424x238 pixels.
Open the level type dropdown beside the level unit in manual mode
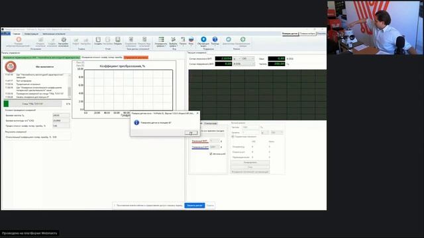(277, 132)
